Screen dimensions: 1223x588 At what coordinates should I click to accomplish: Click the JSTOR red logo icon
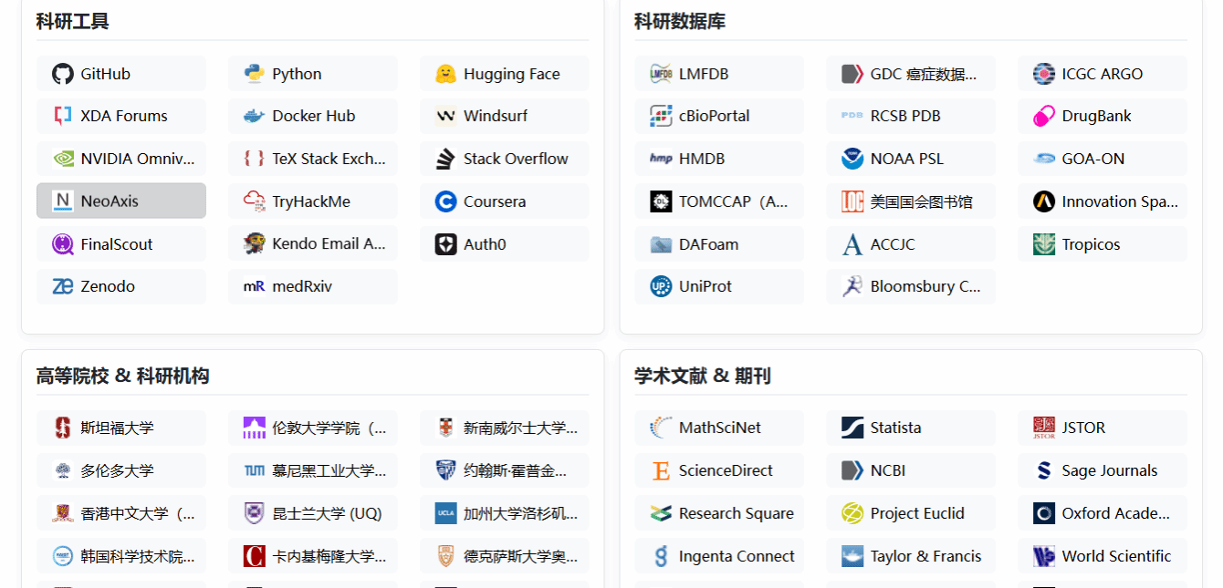(x=1044, y=428)
